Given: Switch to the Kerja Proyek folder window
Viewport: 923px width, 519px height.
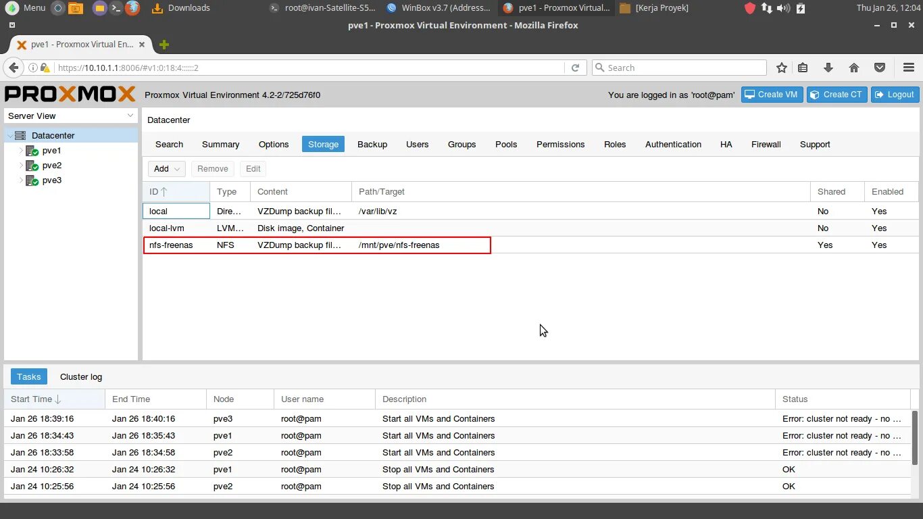Looking at the screenshot, I should [654, 8].
